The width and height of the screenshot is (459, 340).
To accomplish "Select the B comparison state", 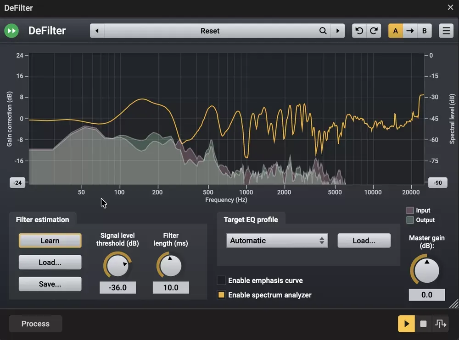I will [x=425, y=31].
